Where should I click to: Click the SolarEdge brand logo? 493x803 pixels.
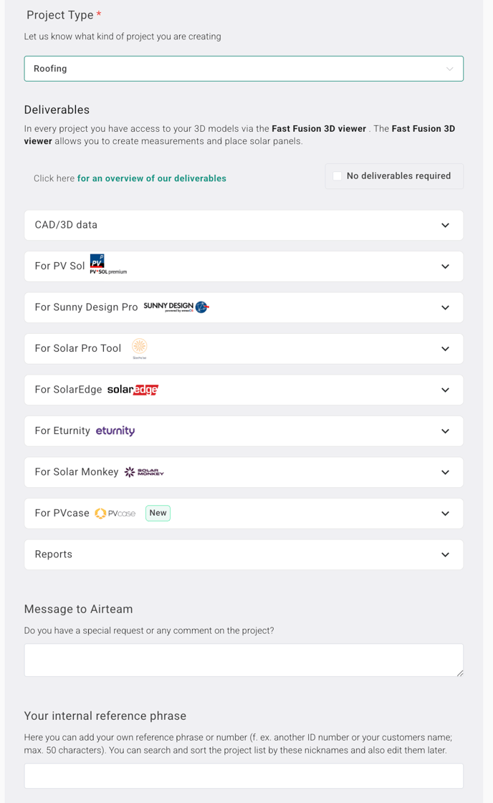pos(133,390)
